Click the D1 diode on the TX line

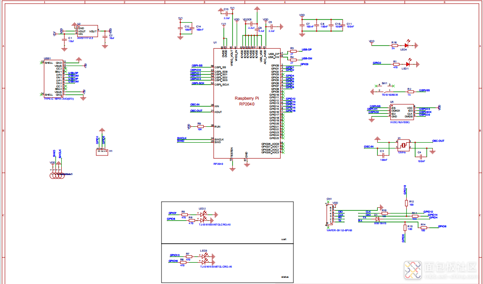[x=378, y=218]
